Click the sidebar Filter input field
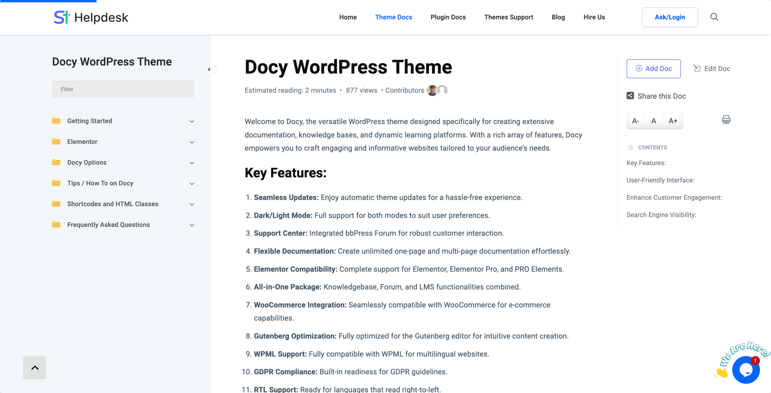The width and height of the screenshot is (771, 393). tap(123, 89)
